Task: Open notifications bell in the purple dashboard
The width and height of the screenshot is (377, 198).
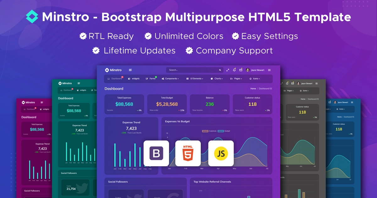Action: point(234,70)
